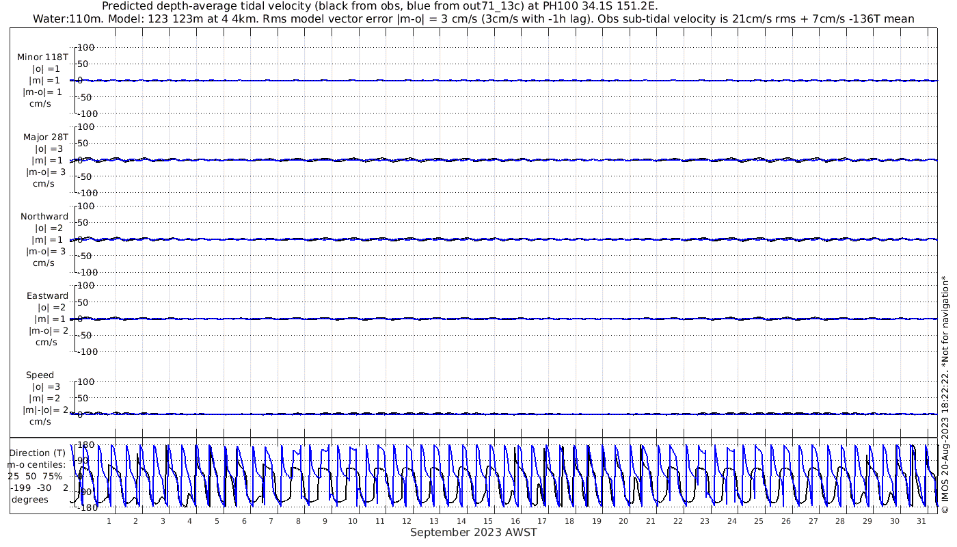Click the 'm-o centiles:' label
Viewport: 957px width, 547px height.
37,464
